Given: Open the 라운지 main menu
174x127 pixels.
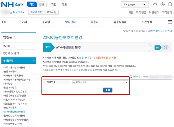Looking at the screenshot, I should (95, 22).
